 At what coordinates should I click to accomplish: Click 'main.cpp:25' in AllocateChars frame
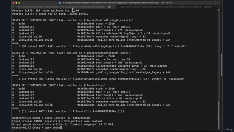[x=159, y=66]
